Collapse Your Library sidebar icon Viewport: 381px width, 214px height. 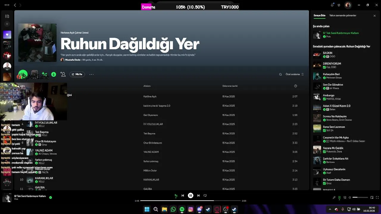pos(7,16)
